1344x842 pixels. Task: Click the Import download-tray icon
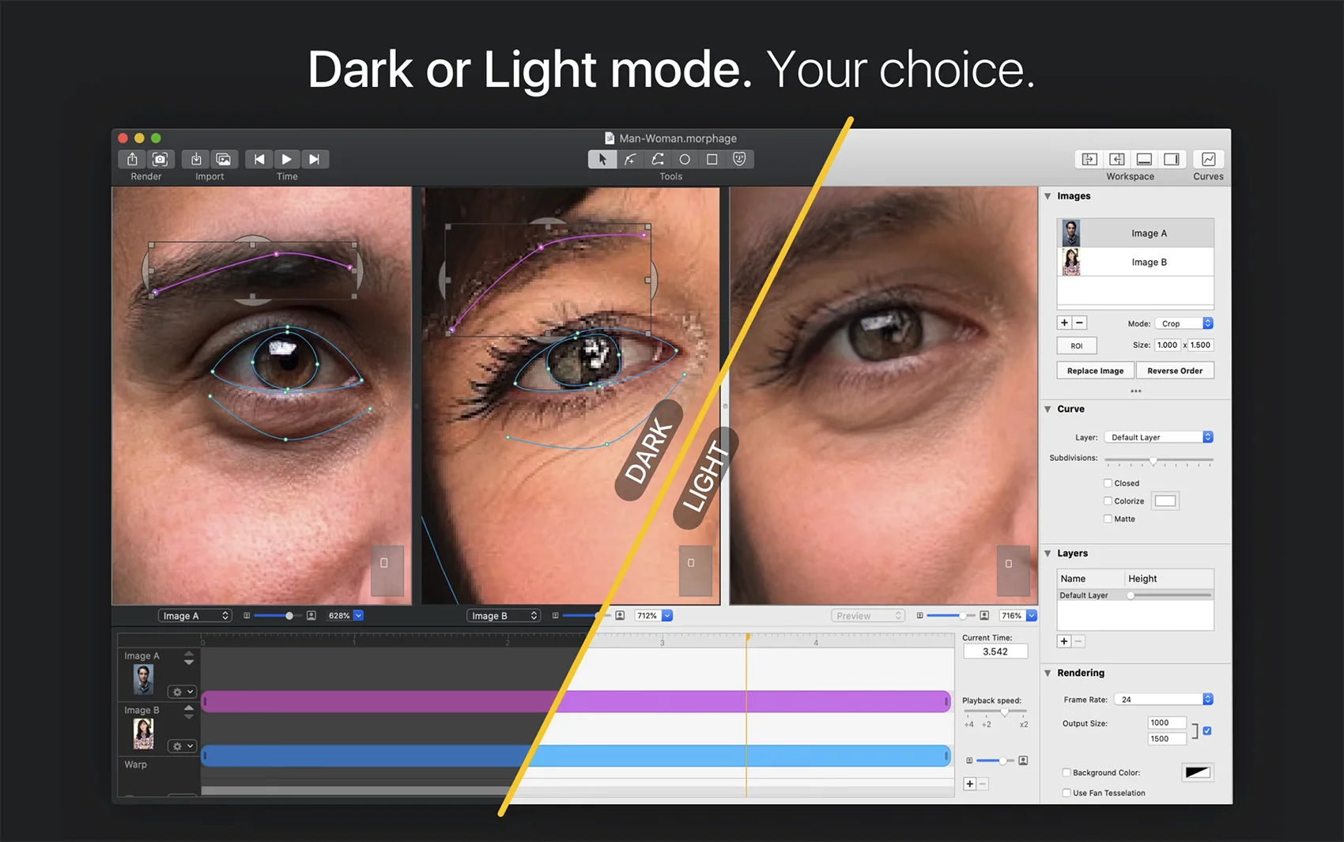(x=196, y=159)
